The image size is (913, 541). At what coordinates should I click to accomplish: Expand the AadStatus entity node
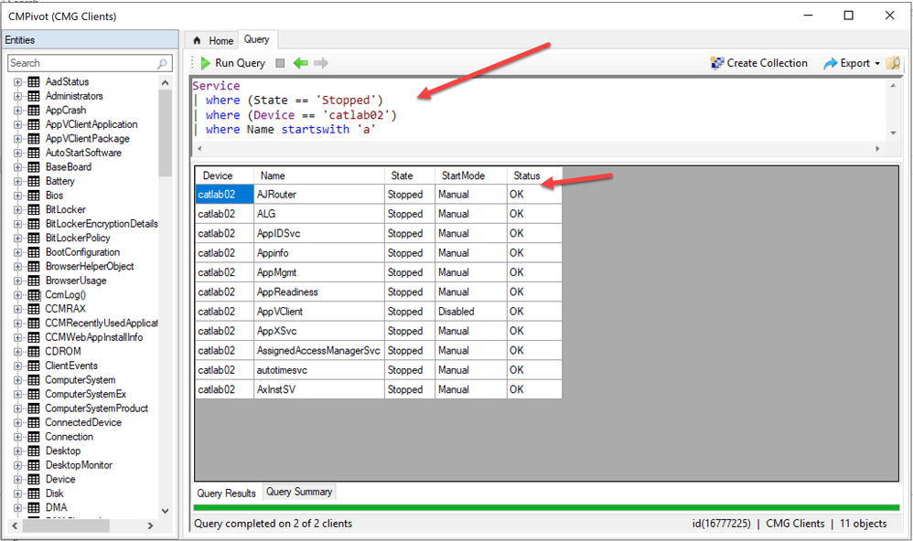(17, 82)
